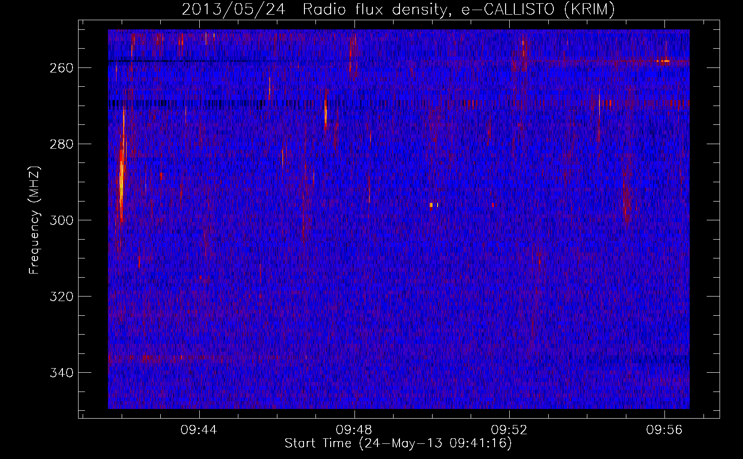Click the 09:56 time tick label
The width and height of the screenshot is (743, 459).
tap(664, 430)
